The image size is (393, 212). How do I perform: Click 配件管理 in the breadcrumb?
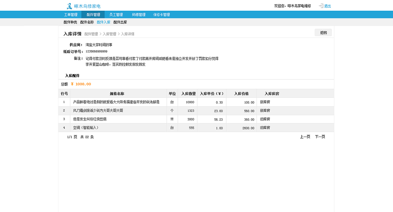point(91,34)
